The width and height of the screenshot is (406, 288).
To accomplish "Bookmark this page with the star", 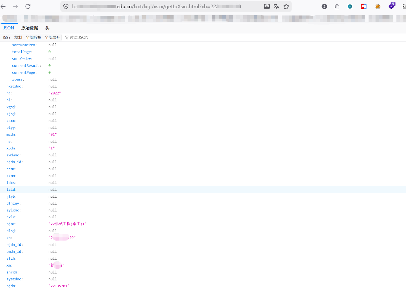I will (x=286, y=6).
